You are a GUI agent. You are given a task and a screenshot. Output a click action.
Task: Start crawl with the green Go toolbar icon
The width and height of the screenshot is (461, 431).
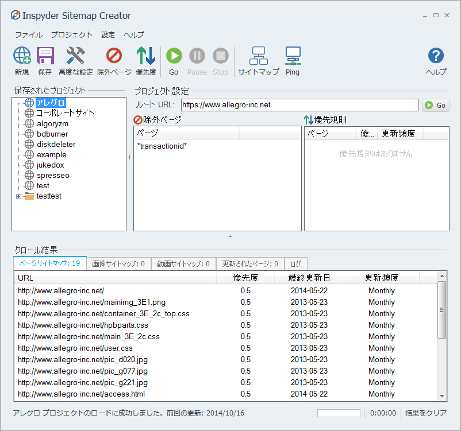(174, 56)
